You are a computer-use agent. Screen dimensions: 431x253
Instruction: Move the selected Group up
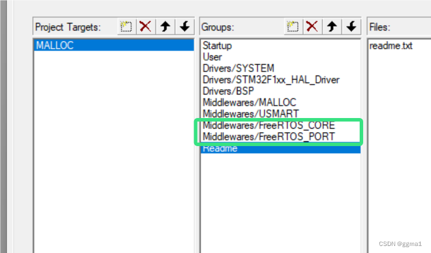coord(332,27)
